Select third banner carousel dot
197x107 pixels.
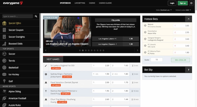point(86,50)
